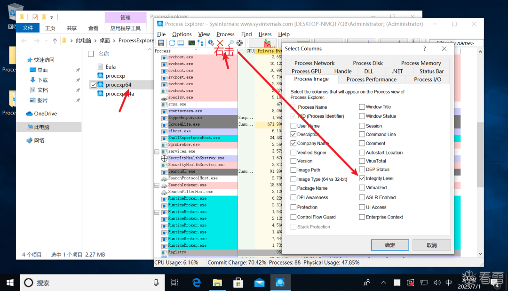The width and height of the screenshot is (508, 291).
Task: Select the Find Window's Process crosshair icon
Action: tap(239, 42)
